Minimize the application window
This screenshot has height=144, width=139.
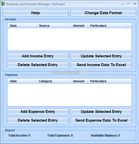pos(122,4)
